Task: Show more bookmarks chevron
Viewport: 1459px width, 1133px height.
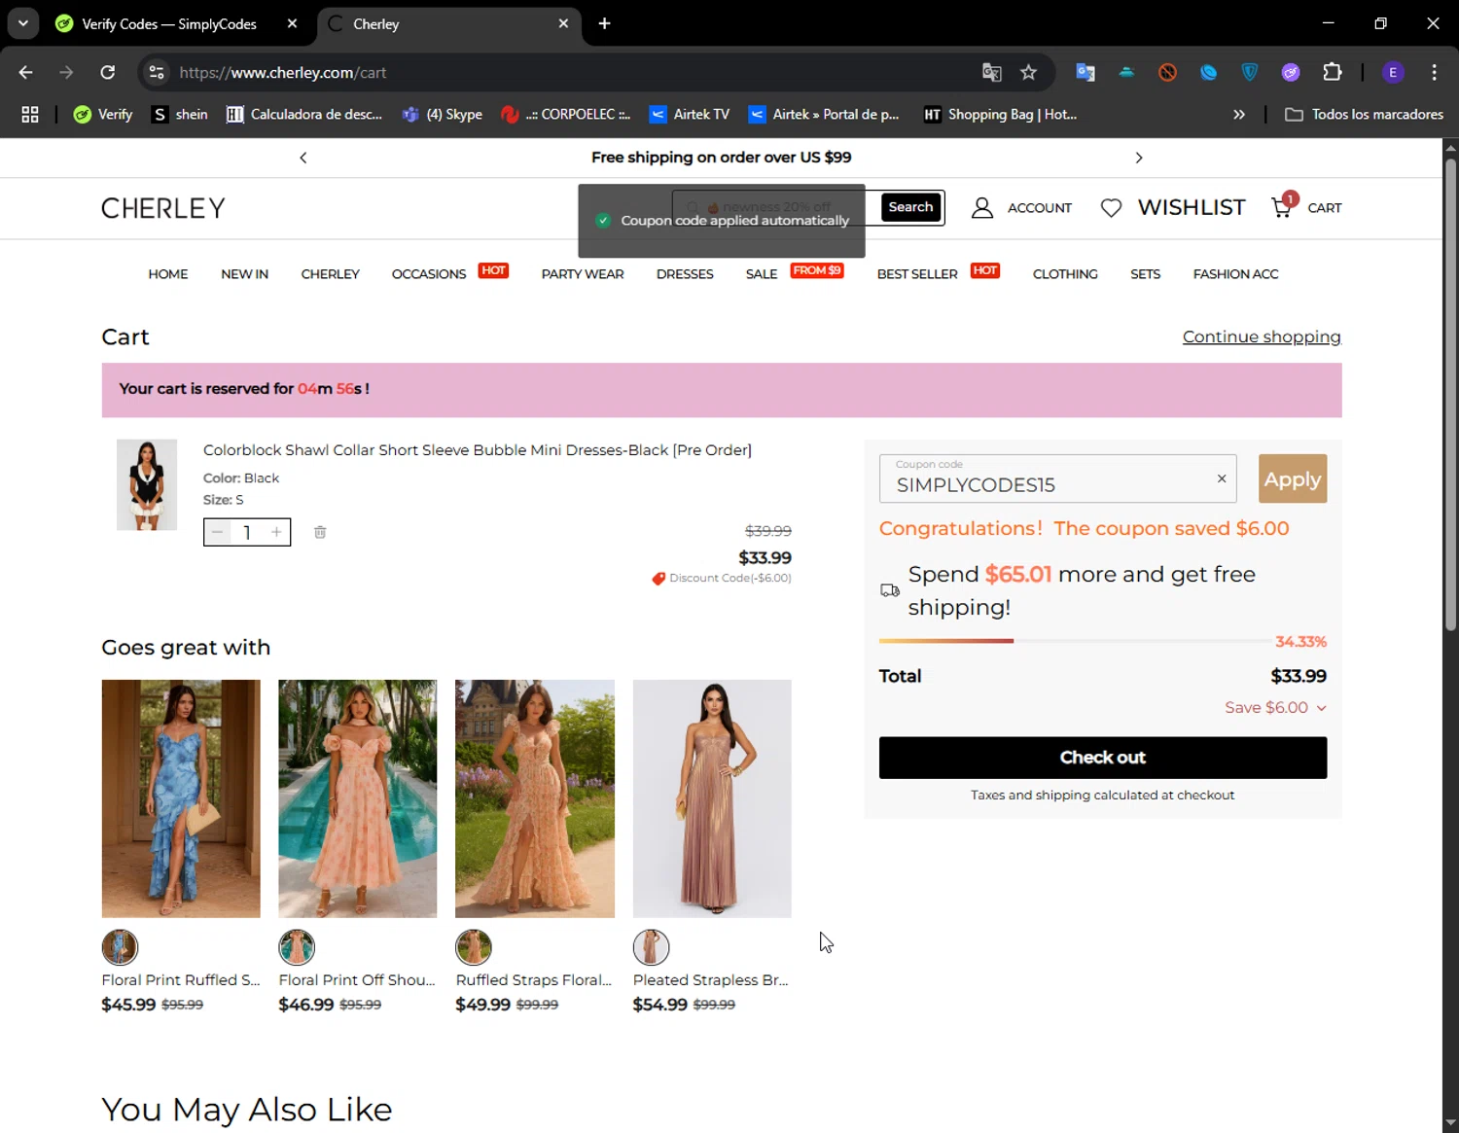Action: [1238, 115]
